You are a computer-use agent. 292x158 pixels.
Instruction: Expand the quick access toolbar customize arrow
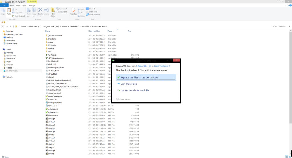tap(7, 22)
